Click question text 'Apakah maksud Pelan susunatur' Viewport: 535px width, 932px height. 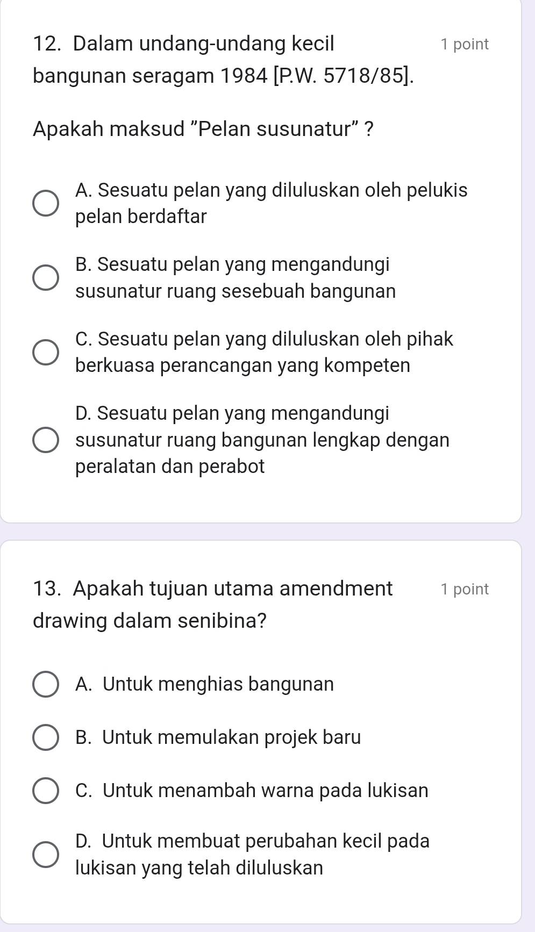[203, 129]
